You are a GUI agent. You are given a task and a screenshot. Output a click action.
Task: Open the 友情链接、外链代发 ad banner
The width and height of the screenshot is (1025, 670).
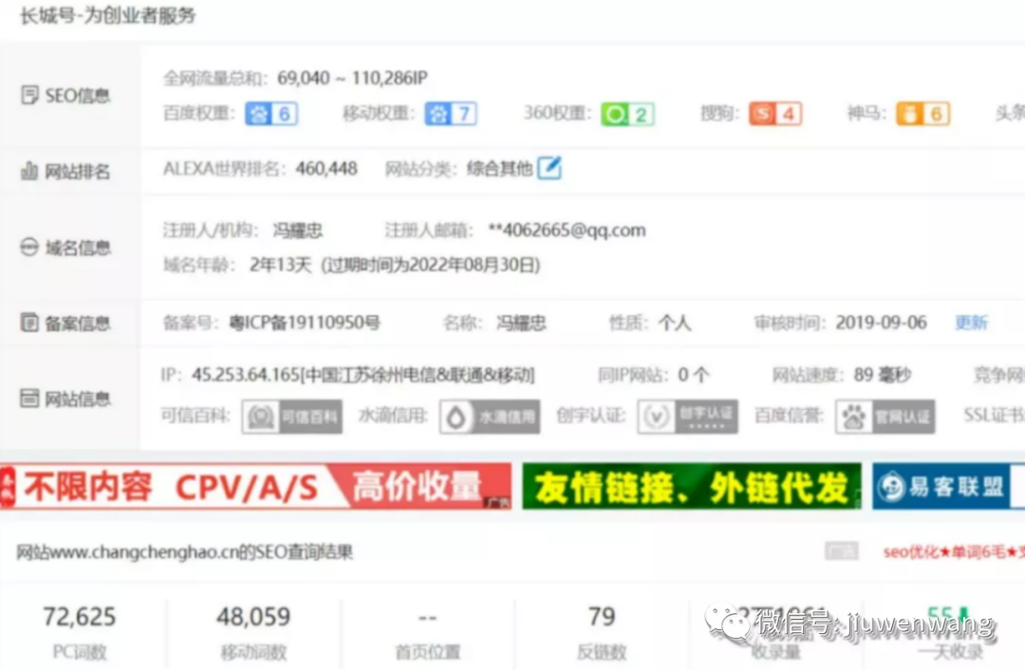[692, 486]
